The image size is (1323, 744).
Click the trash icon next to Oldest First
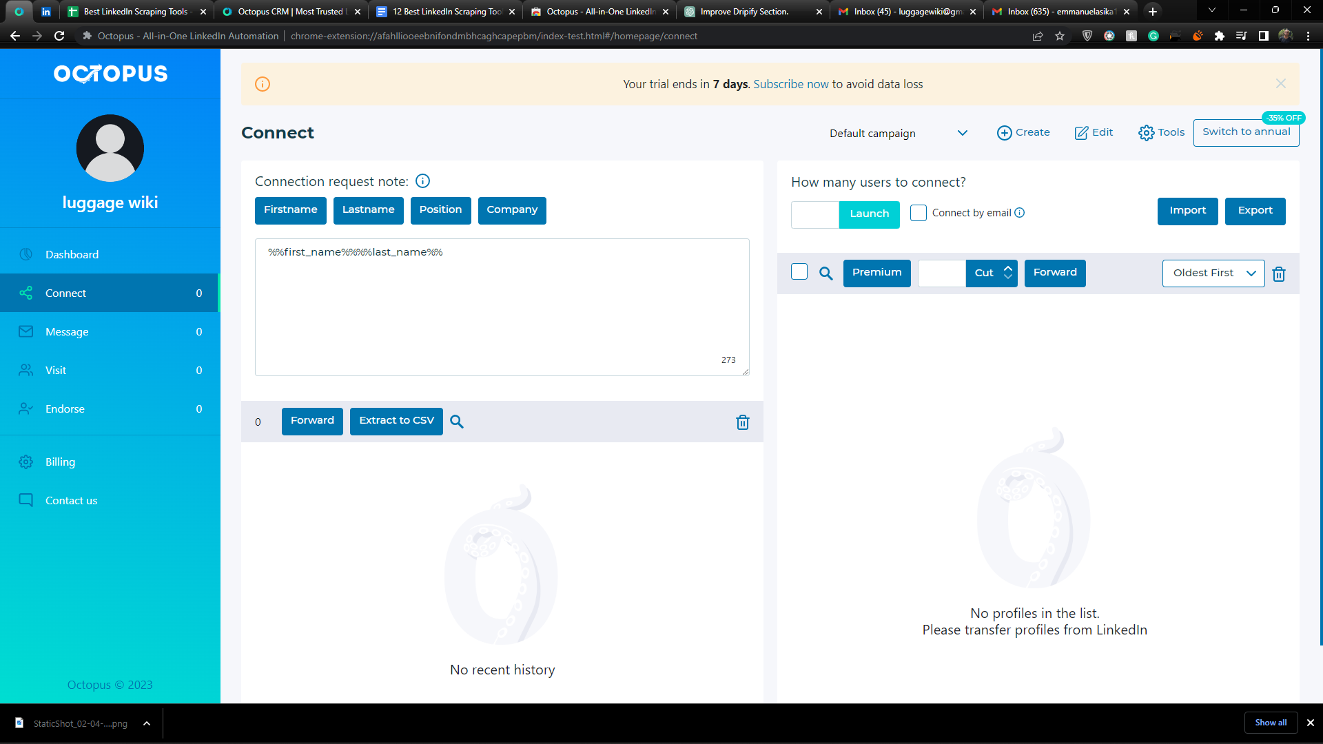1279,274
